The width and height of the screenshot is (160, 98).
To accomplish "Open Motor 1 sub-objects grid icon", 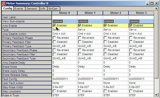I will pyautogui.click(x=83, y=21).
